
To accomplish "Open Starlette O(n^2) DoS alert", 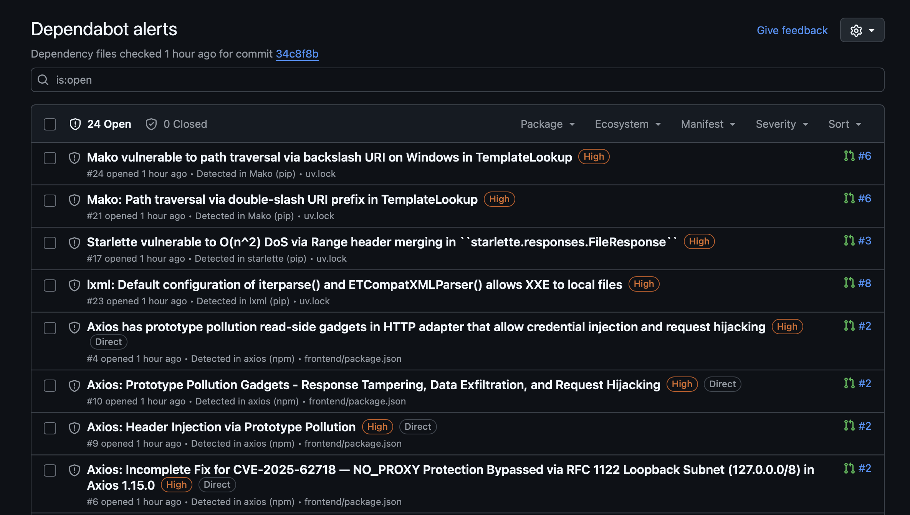I will [x=382, y=242].
